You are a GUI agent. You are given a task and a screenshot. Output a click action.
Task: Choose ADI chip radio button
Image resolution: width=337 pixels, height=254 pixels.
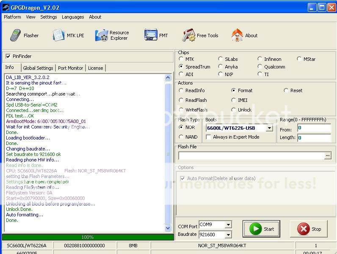181,74
